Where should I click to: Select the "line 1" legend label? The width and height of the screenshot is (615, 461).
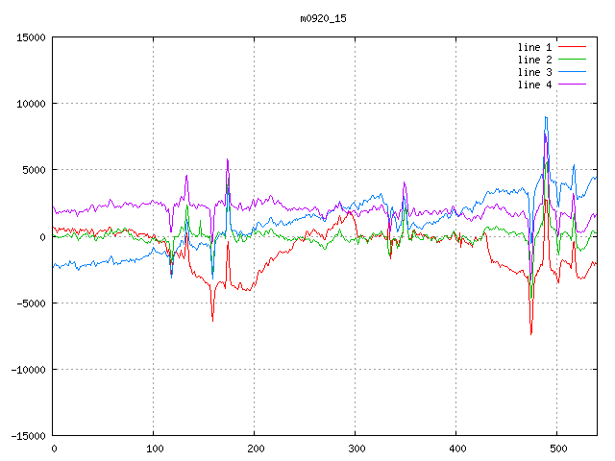tap(534, 47)
